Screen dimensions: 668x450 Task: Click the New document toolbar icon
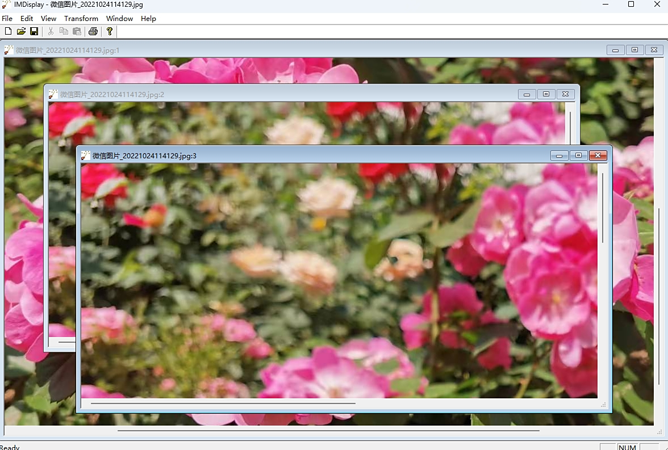pyautogui.click(x=8, y=31)
